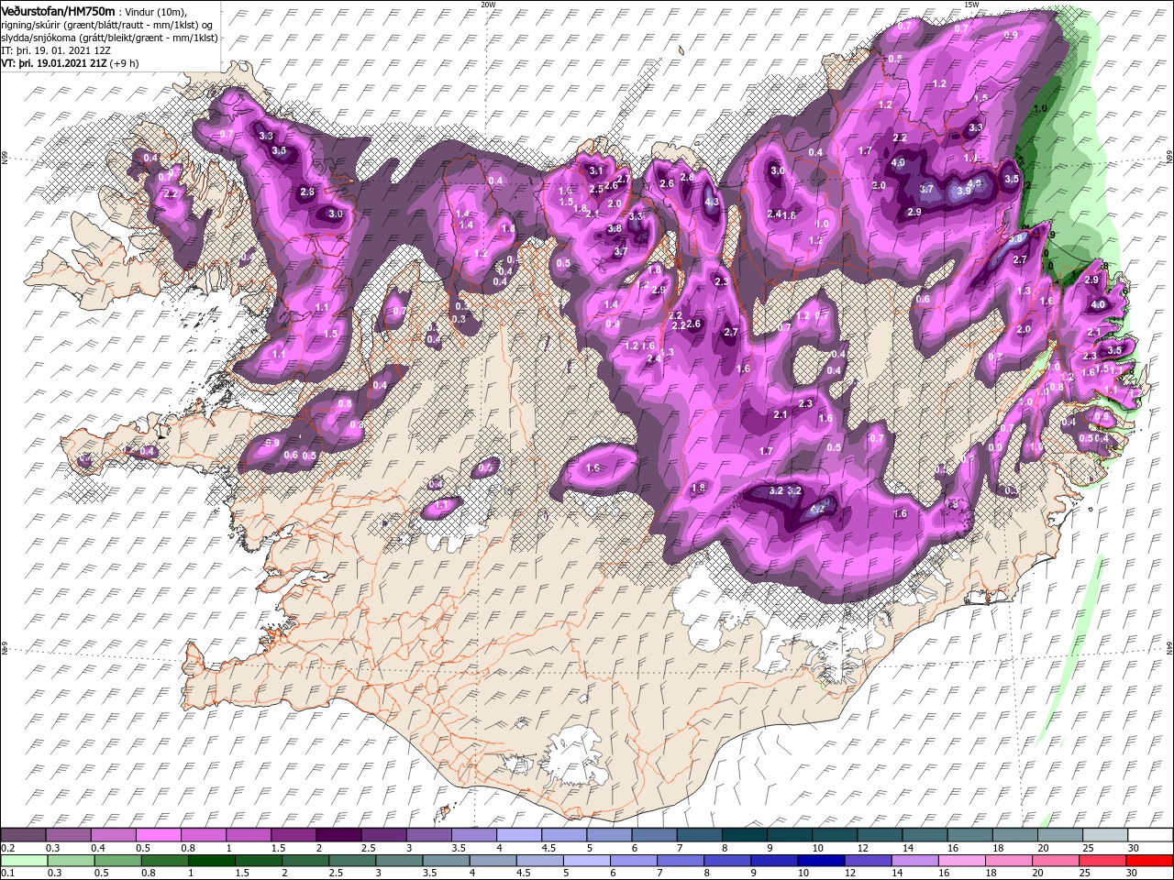Screen dimensions: 1174x880
Task: Choose the grey-teal 18 swatch in the upper legend row
Action: click(1013, 835)
